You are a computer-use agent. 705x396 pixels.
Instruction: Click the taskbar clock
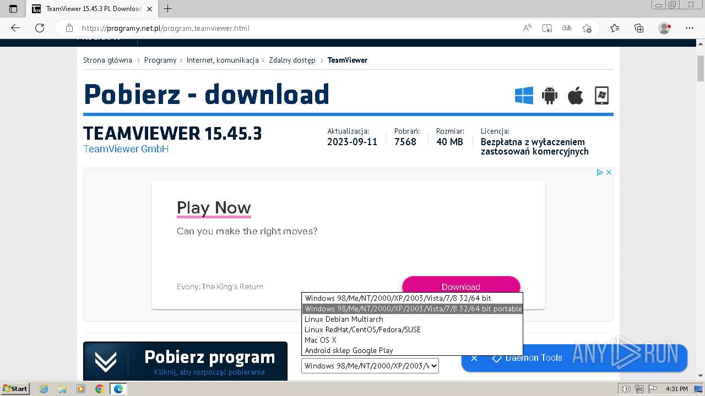[x=676, y=389]
